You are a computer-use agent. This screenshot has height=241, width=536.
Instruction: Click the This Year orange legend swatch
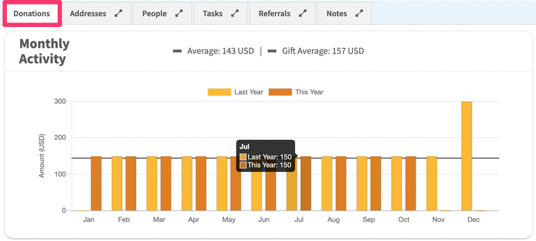[x=280, y=92]
